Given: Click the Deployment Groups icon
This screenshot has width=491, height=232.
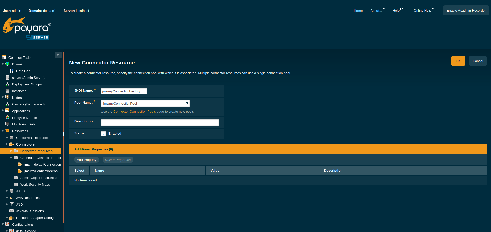Looking at the screenshot, I should click(x=7, y=84).
